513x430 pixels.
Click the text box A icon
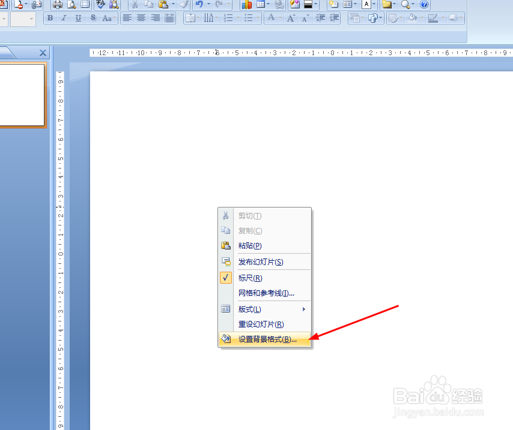point(366,4)
